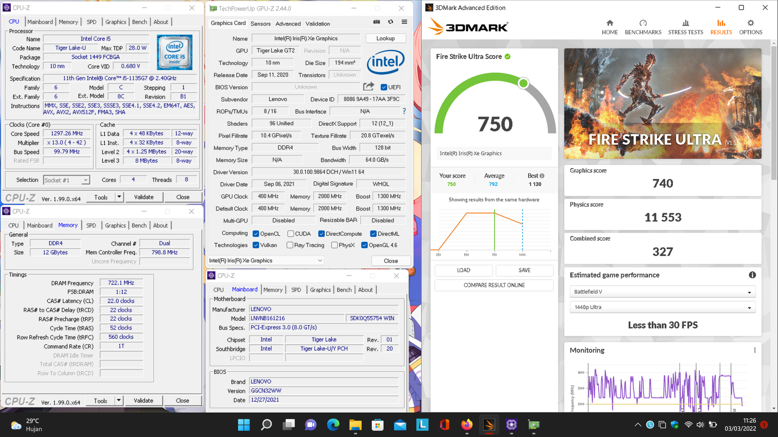The width and height of the screenshot is (778, 437).
Task: Click volume icon in system tray
Action: (x=700, y=425)
